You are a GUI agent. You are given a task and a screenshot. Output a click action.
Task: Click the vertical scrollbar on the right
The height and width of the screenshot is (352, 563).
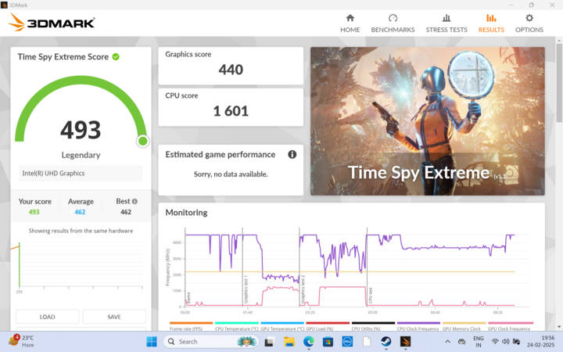[559, 83]
